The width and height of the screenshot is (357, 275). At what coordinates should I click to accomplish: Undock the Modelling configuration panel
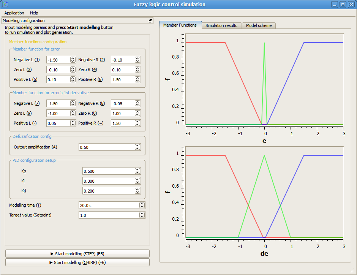pos(150,21)
